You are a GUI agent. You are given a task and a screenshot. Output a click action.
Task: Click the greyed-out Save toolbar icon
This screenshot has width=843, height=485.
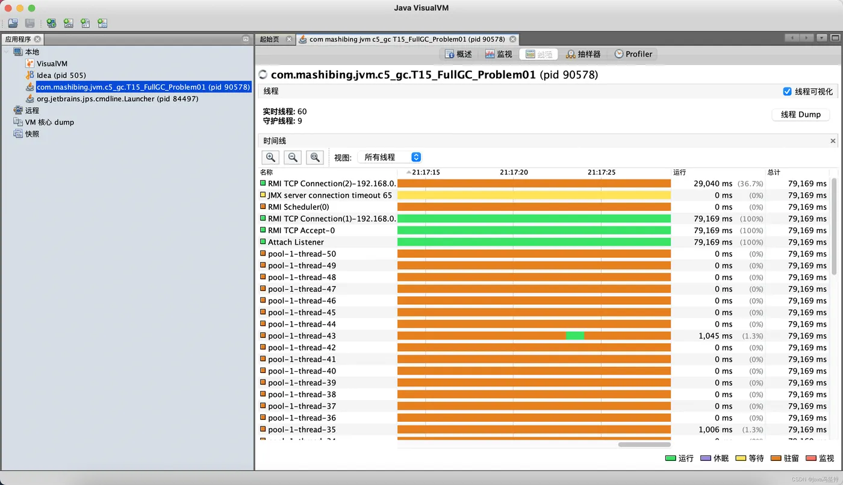point(30,23)
